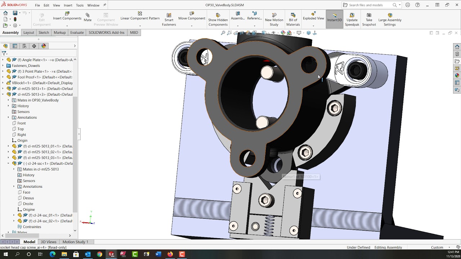Open Large Assembly Settings
Screen dimensions: 461x259
390,19
